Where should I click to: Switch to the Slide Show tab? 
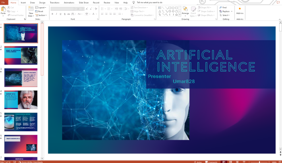pos(84,3)
